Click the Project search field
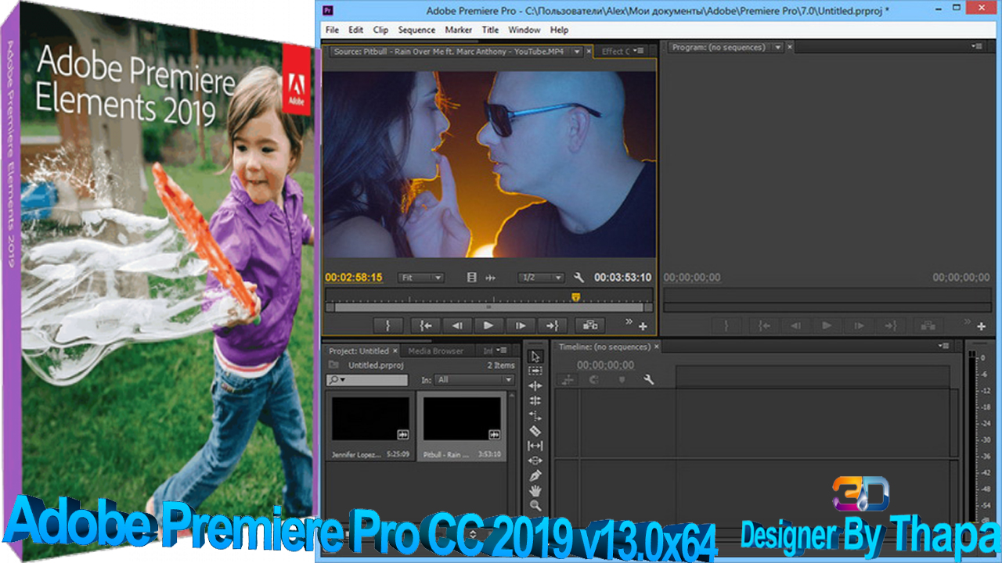Image resolution: width=1002 pixels, height=563 pixels. (367, 380)
